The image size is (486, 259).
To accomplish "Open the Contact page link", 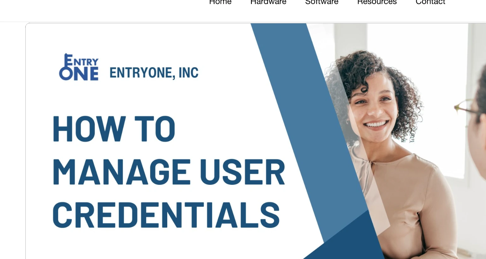I will click(430, 2).
